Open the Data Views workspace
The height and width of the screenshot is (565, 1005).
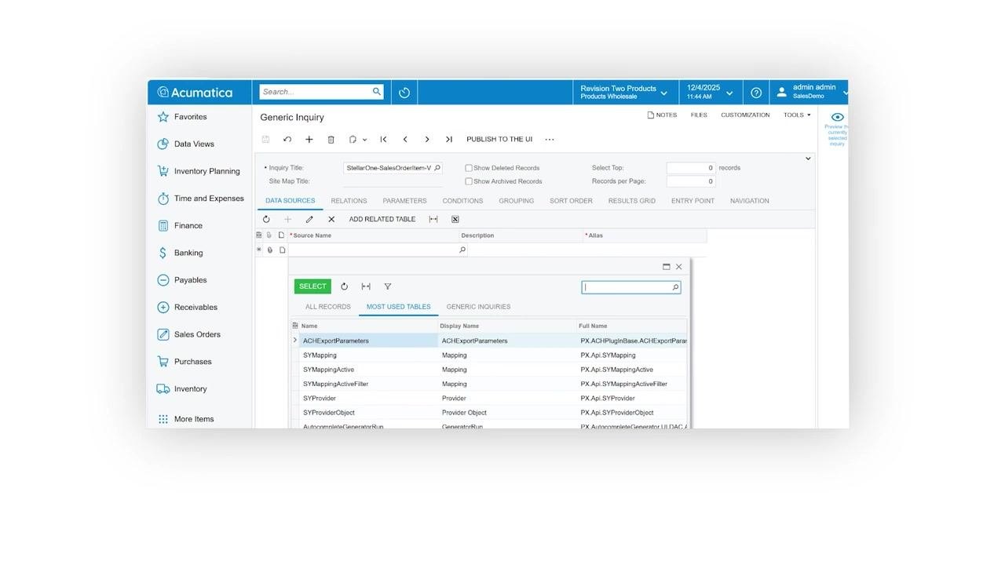pos(194,144)
